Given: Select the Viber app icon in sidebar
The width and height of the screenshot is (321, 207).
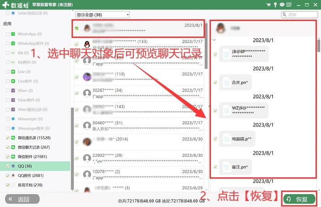Looking at the screenshot, I should pos(13,90).
